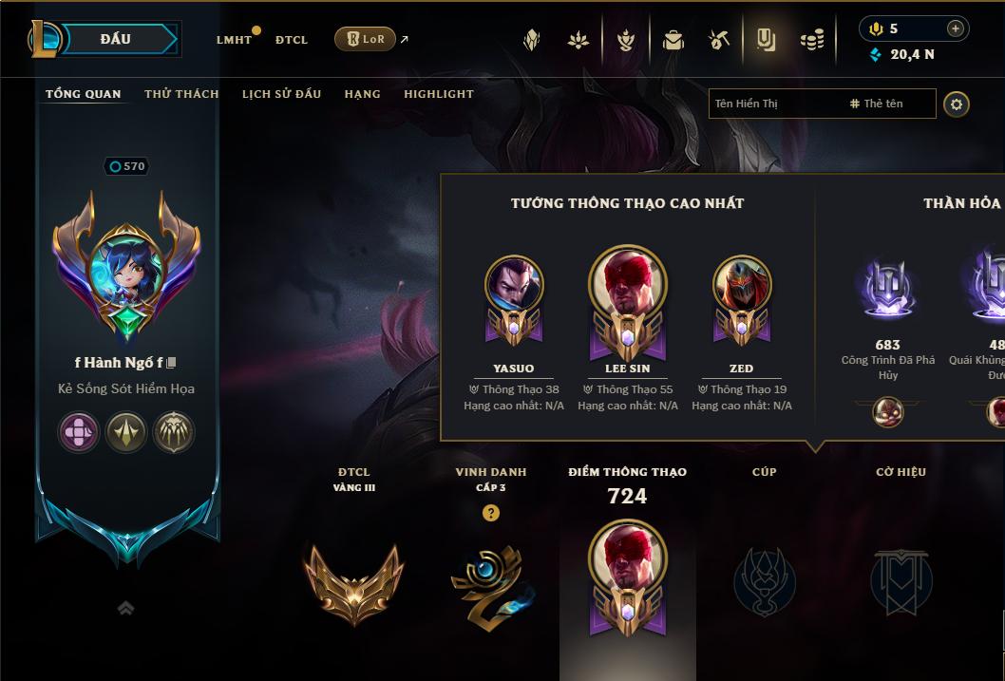Open LoR external link arrow
This screenshot has width=1005, height=681.
[404, 40]
